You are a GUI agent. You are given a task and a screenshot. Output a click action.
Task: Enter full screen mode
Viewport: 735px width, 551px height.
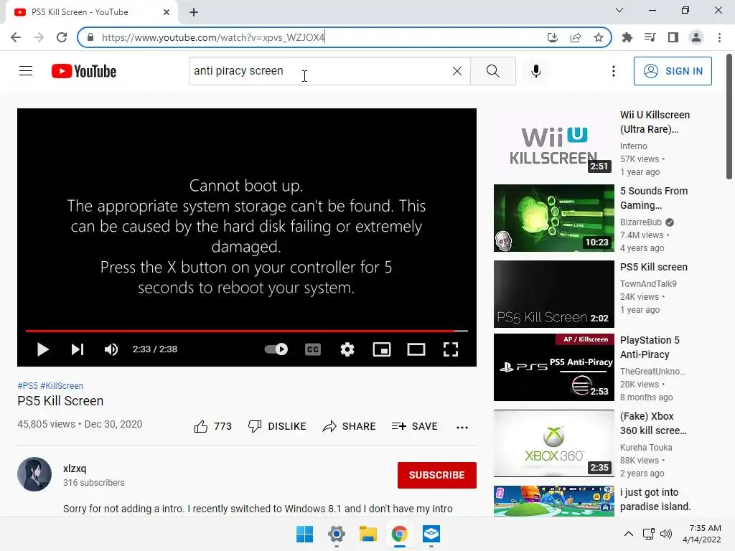[451, 349]
